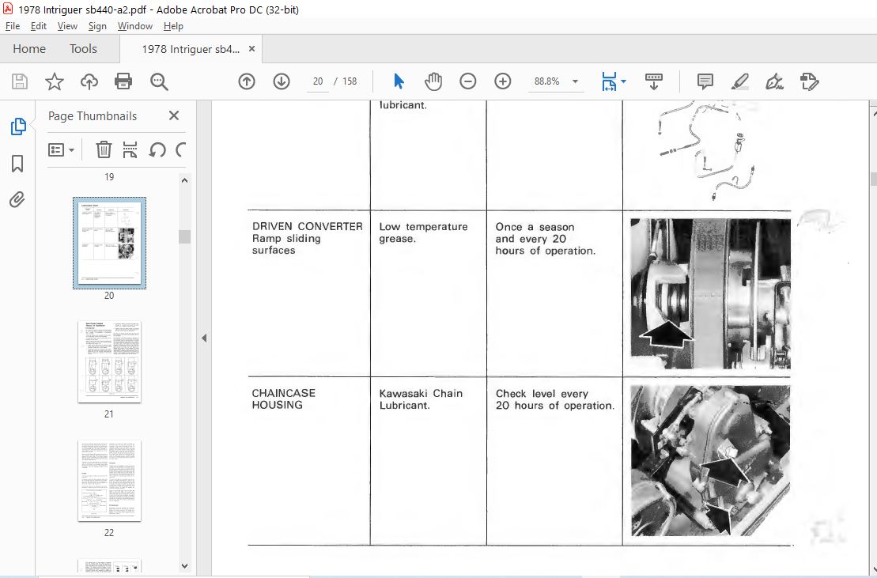Add a comment sticky note

point(705,81)
